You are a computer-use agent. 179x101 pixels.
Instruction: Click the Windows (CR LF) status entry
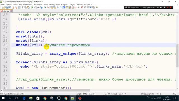pos(147,94)
